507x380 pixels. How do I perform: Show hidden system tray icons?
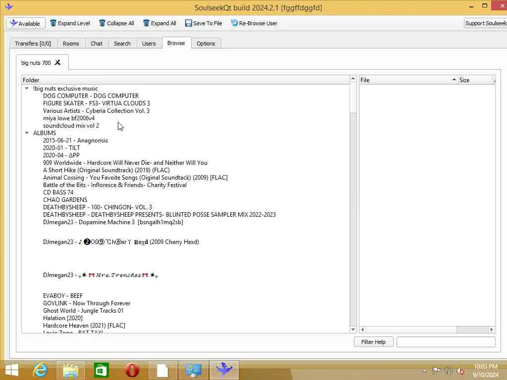pyautogui.click(x=424, y=371)
